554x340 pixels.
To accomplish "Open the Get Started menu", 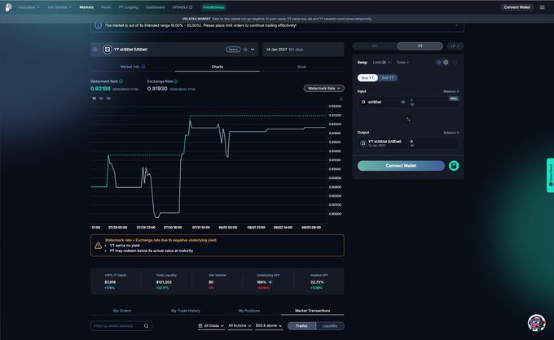I will 59,7.
